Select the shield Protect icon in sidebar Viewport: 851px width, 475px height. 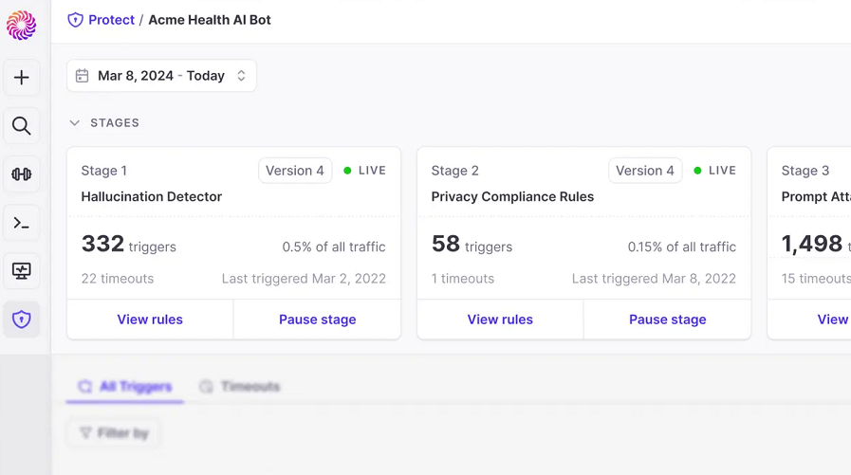[22, 320]
